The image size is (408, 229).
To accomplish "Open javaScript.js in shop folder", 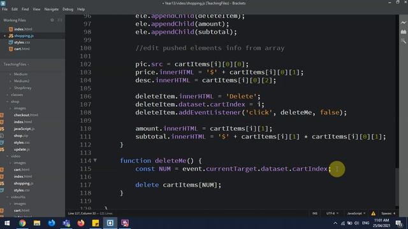I will 24,128.
